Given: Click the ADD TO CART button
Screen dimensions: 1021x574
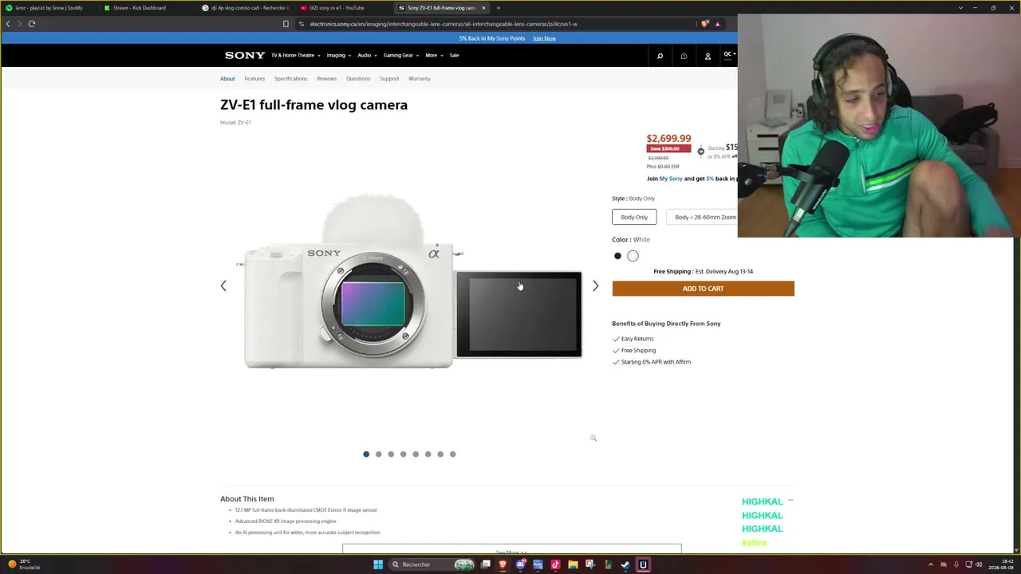Looking at the screenshot, I should click(703, 289).
